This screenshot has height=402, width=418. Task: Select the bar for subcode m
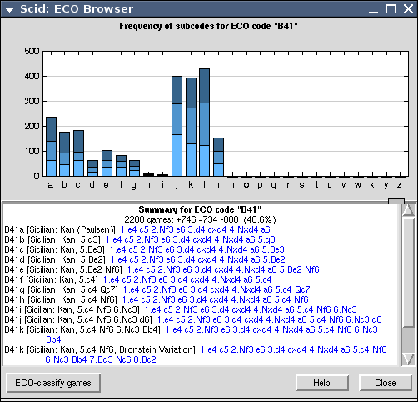[x=219, y=157]
